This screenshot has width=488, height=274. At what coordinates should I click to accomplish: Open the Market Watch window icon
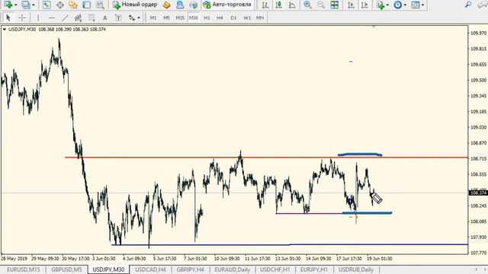coord(47,5)
